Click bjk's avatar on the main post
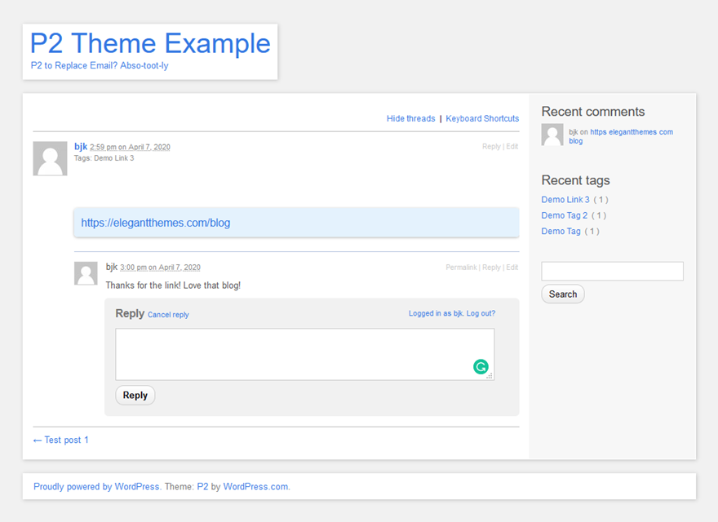Image resolution: width=718 pixels, height=522 pixels. 50,158
